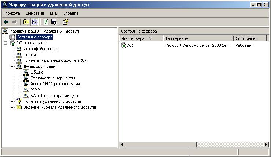
Task: Select NAT/Простой брандмауэр in the tree
Action: [x=54, y=96]
